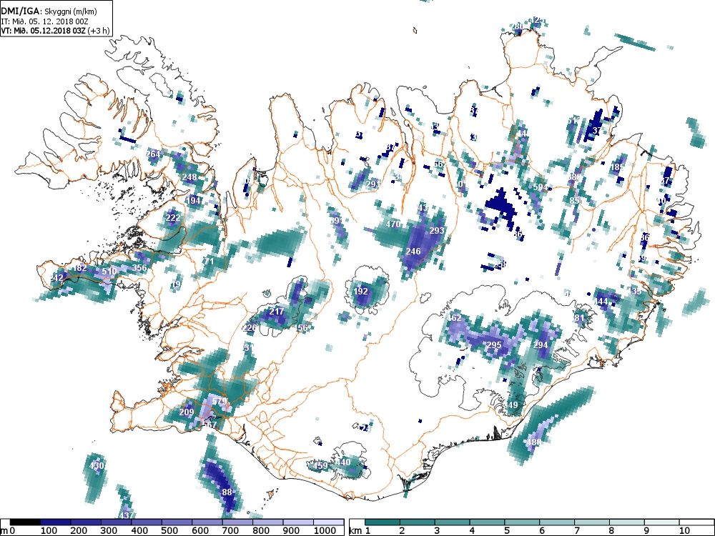Click the 71 visibility value in the west
This screenshot has height=536, width=715.
[209, 262]
